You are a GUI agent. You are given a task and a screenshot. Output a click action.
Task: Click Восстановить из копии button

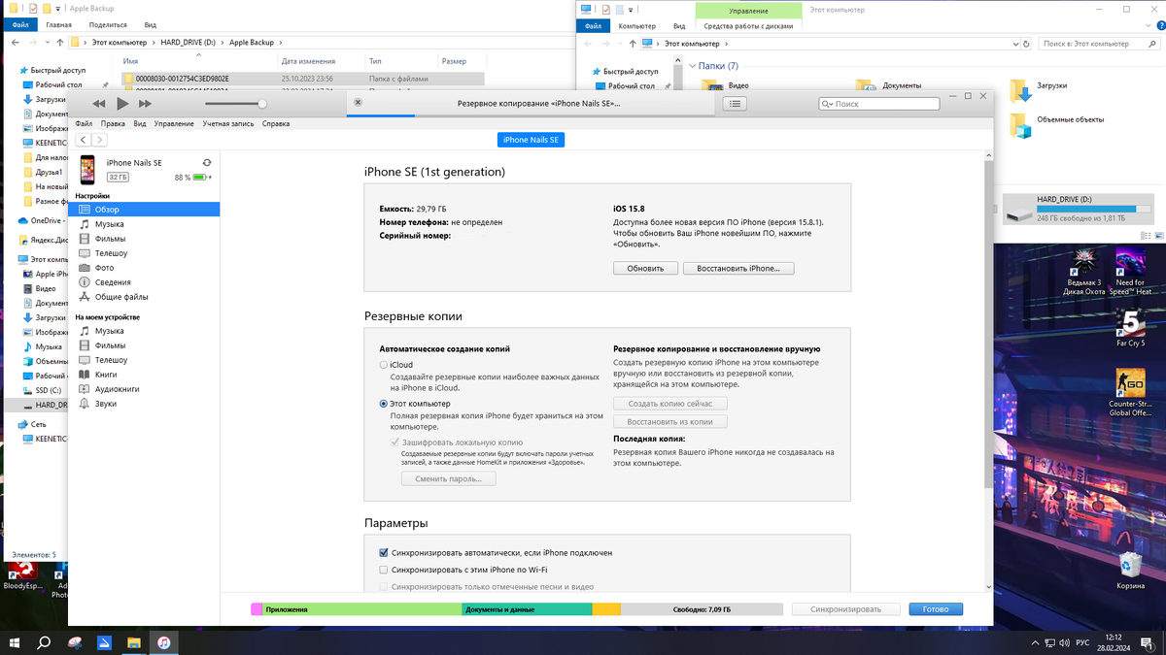tap(669, 422)
